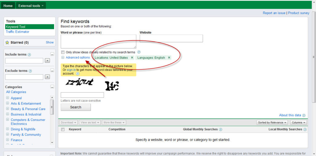Click the Include terms input field

(x=24, y=61)
